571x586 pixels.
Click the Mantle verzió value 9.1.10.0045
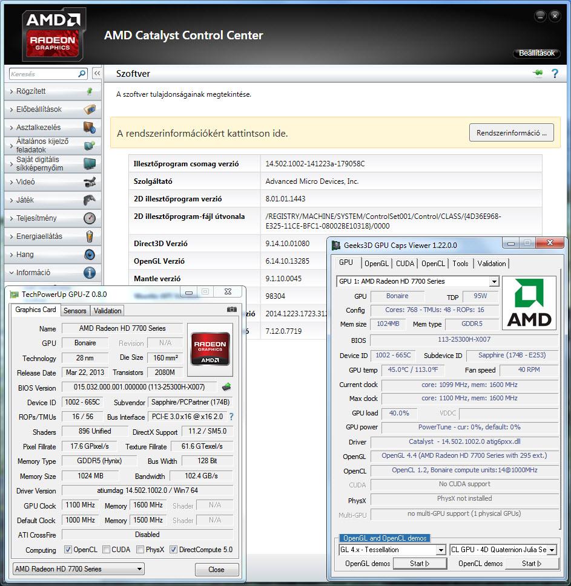(x=283, y=278)
